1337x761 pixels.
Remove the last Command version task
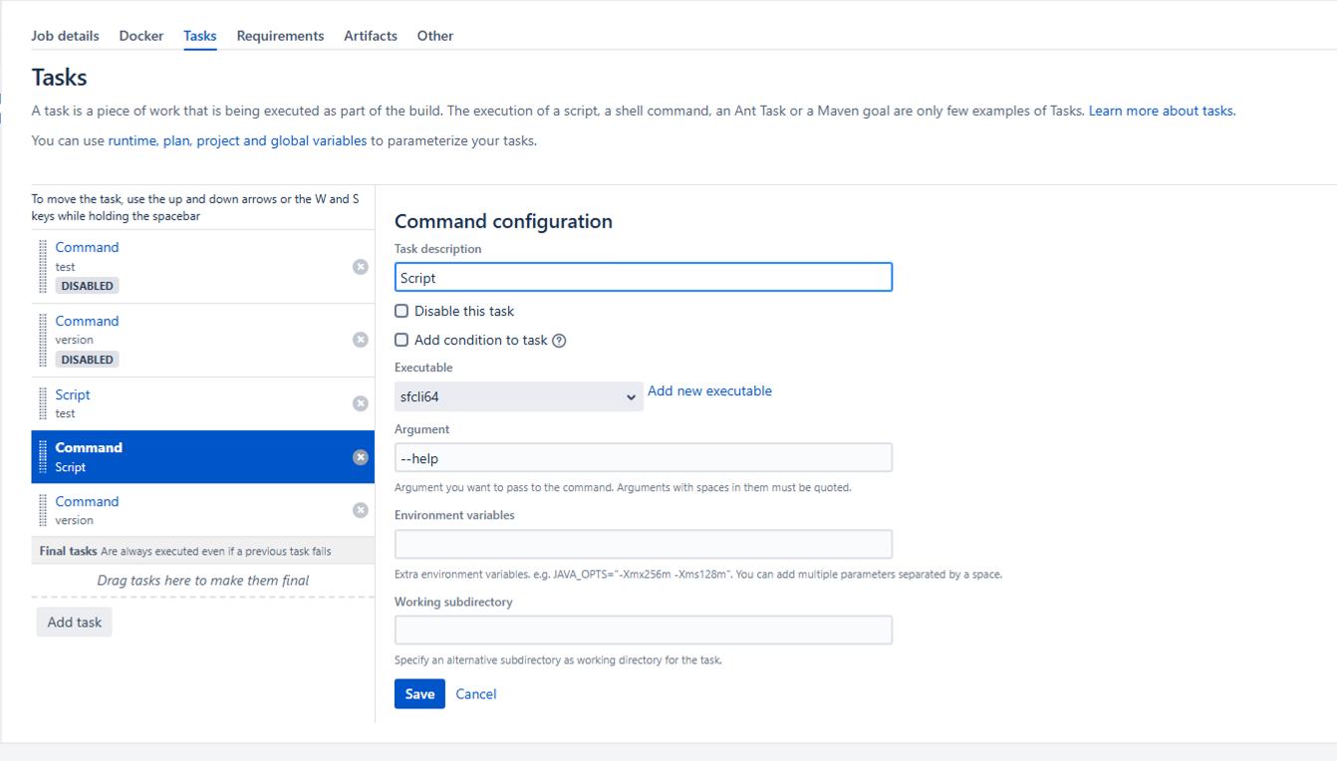[361, 510]
